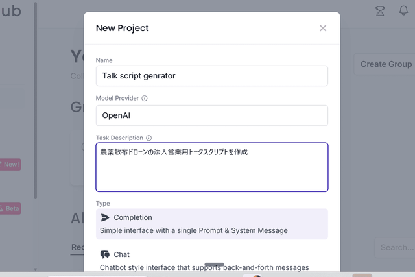Click the Chat speech-bubbles icon
This screenshot has width=415, height=277.
(x=105, y=254)
